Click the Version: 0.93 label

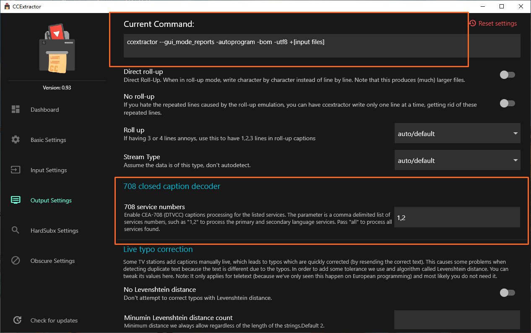pos(57,88)
